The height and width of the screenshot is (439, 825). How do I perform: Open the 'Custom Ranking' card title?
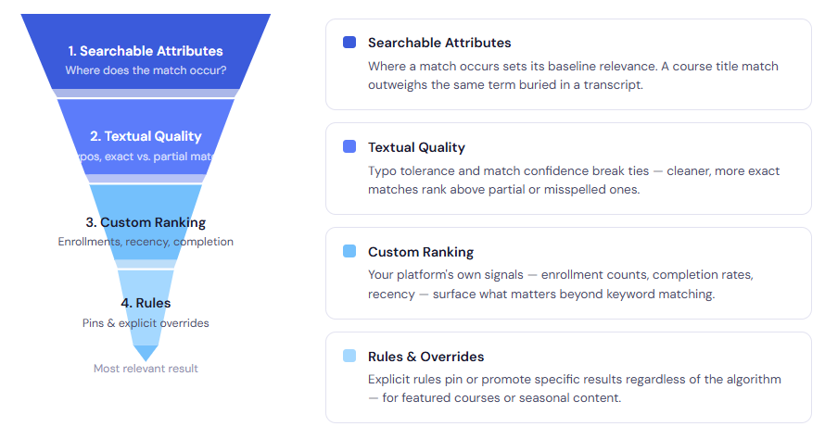pos(421,252)
